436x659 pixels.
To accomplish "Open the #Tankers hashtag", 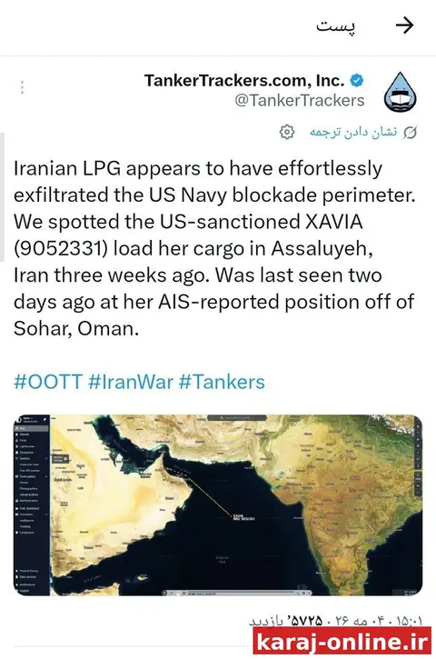I will (x=222, y=382).
